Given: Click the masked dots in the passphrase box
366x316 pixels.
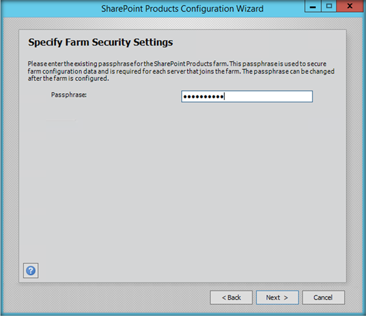Looking at the screenshot, I should 204,97.
